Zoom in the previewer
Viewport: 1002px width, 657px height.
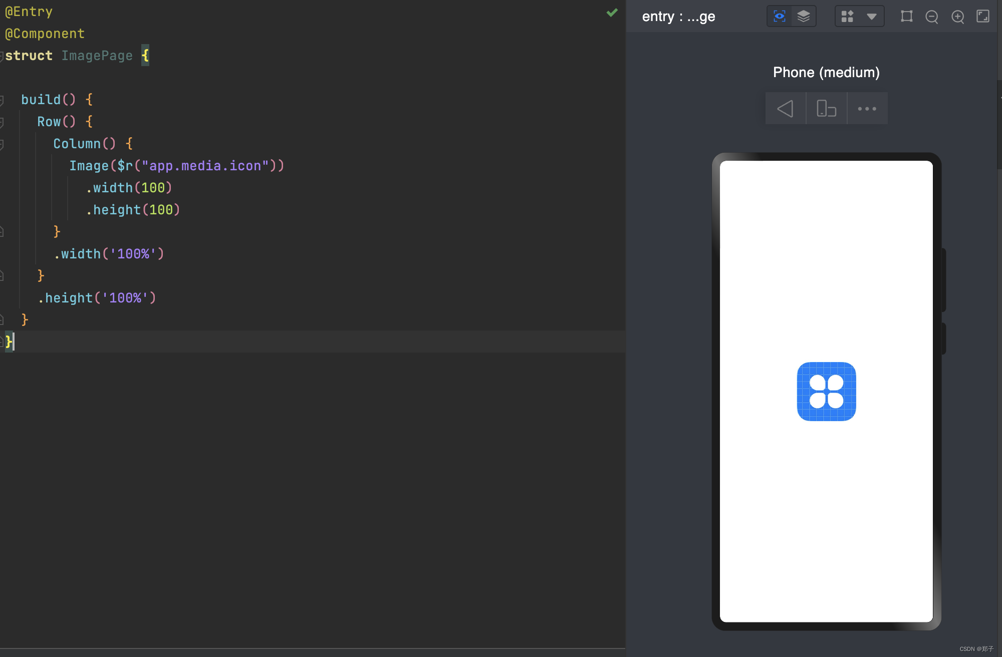pyautogui.click(x=957, y=17)
